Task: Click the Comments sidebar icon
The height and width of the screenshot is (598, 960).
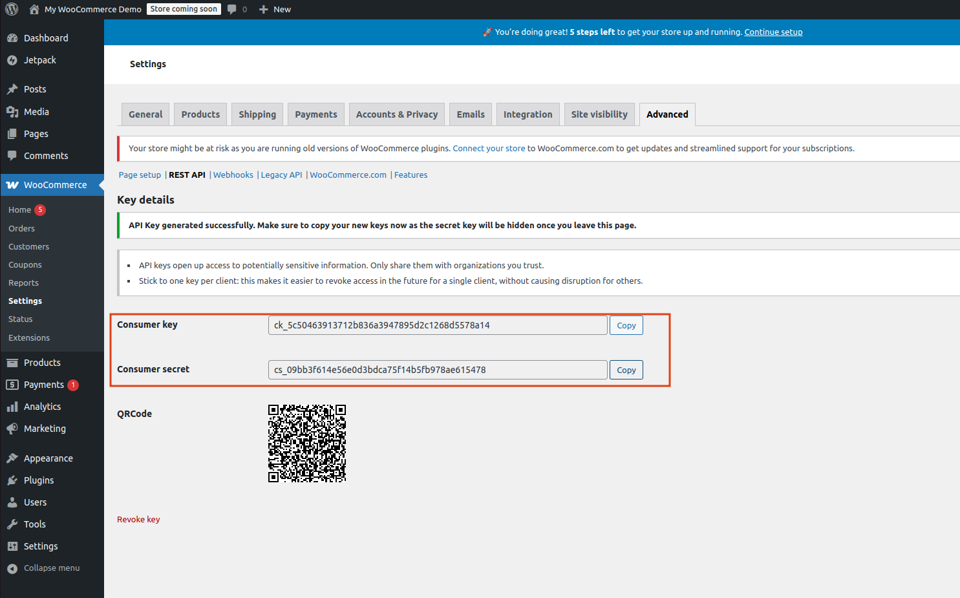Action: [x=12, y=156]
